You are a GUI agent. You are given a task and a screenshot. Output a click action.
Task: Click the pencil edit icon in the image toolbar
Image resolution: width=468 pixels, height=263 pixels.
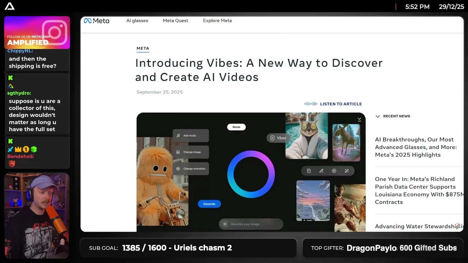pyautogui.click(x=321, y=171)
